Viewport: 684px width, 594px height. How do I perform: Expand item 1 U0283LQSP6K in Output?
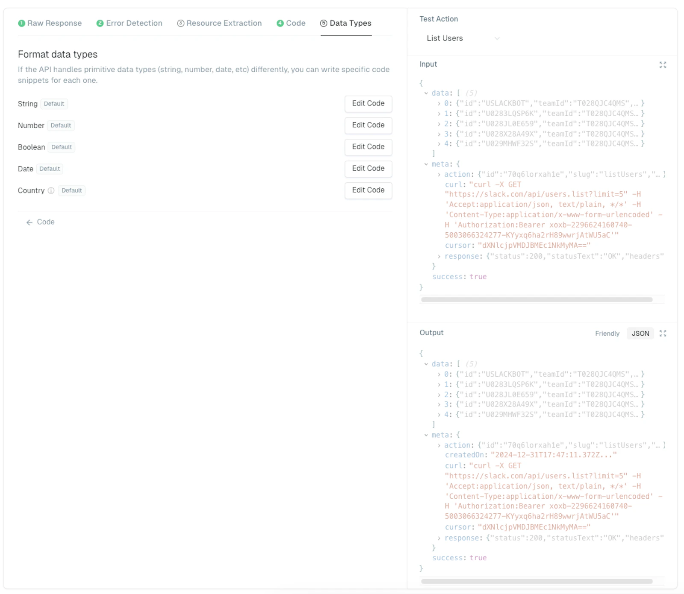(x=439, y=384)
